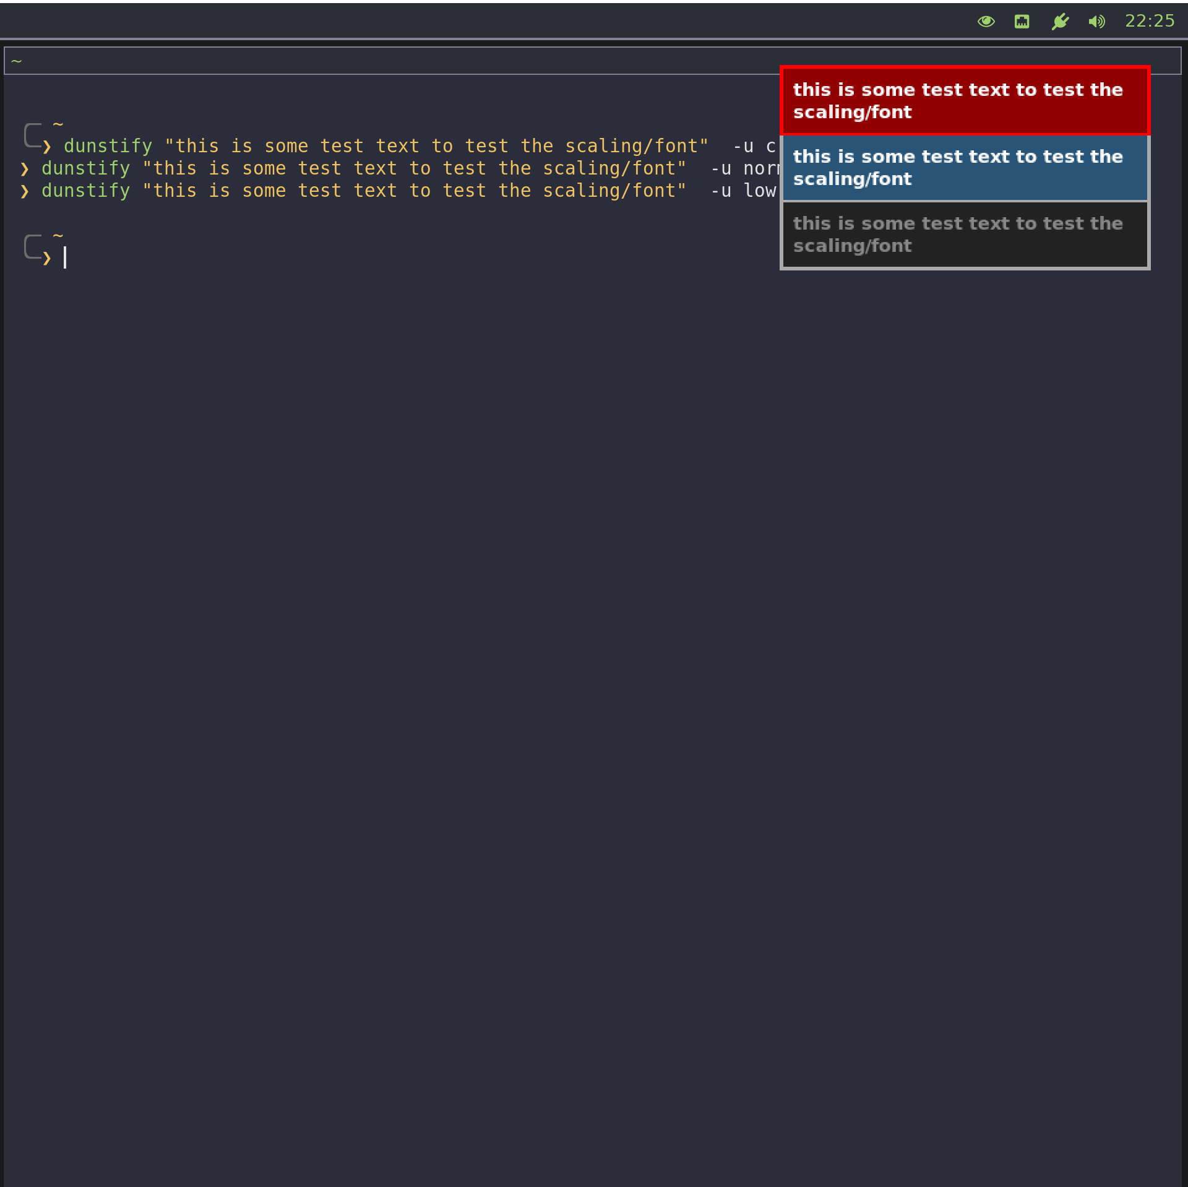Click the yellow prompt arrow before first dunstify
Image resolution: width=1188 pixels, height=1187 pixels.
[47, 147]
